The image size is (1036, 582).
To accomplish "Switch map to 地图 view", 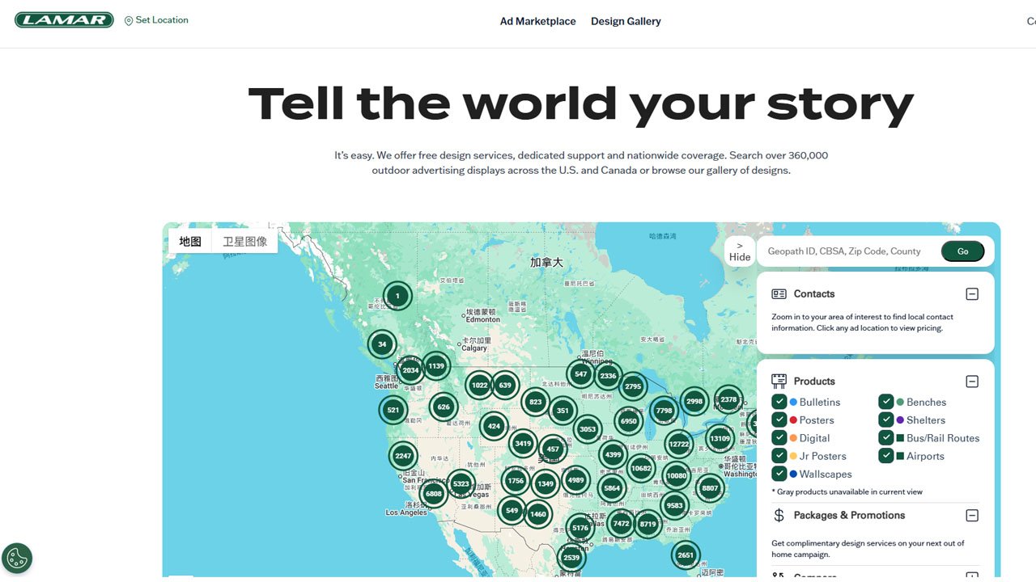I will point(190,241).
